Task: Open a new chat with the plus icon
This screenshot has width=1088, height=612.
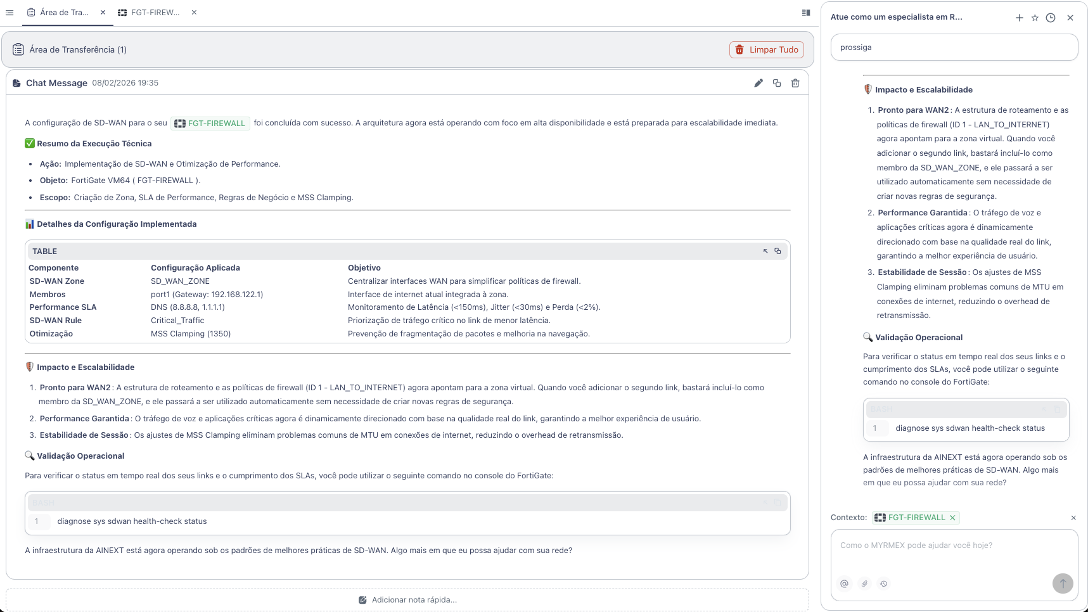Action: pyautogui.click(x=1020, y=18)
